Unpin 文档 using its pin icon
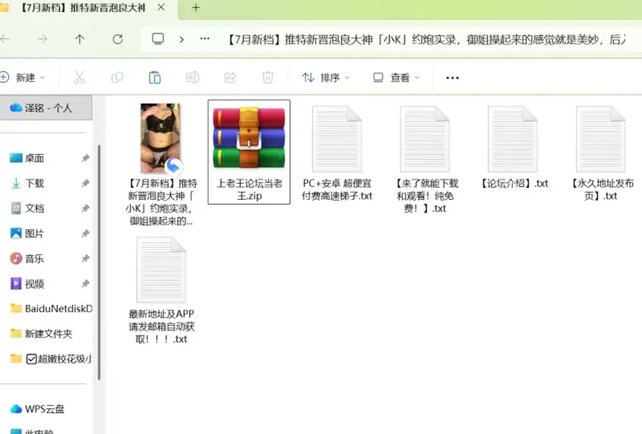The height and width of the screenshot is (434, 642). [x=85, y=209]
